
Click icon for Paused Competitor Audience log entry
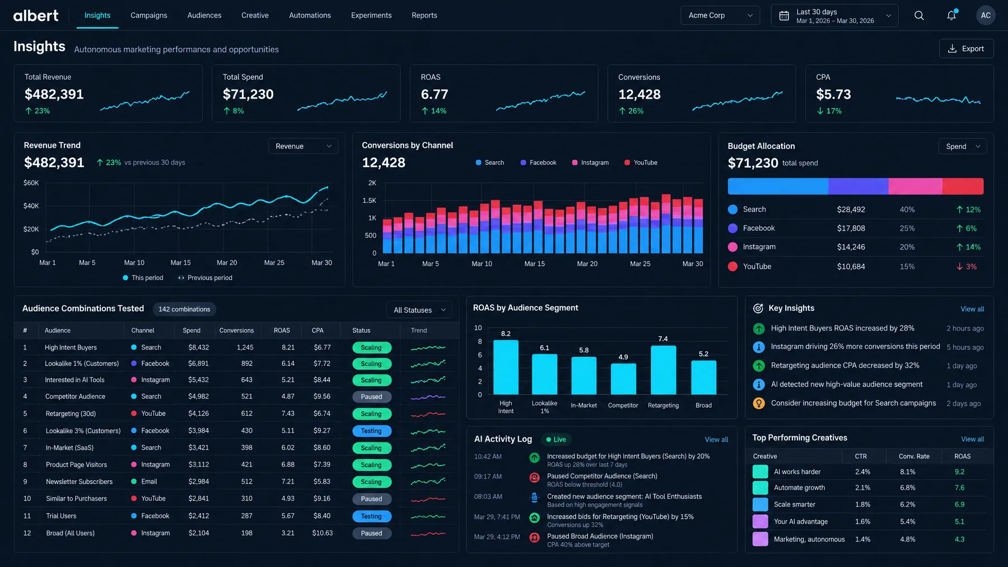click(535, 478)
